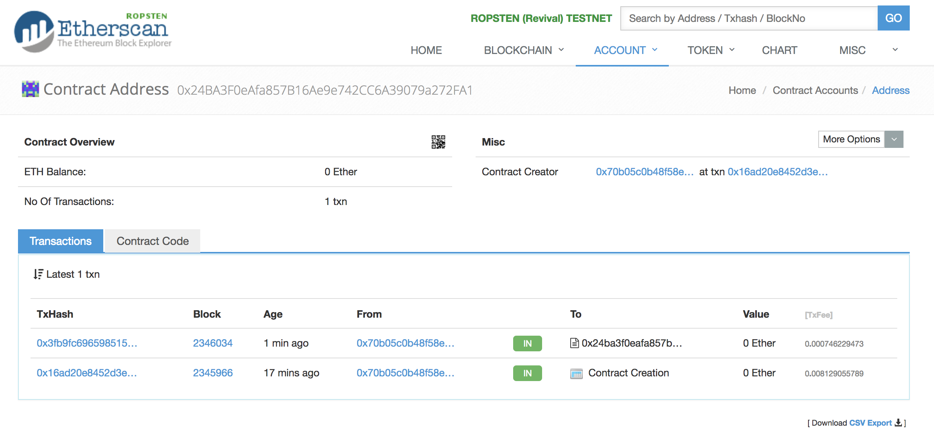Click the CSV Export link
Screen dimensions: 934x446
[x=870, y=423]
